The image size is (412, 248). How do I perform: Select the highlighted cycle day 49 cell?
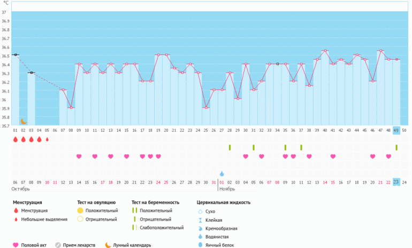click(x=396, y=130)
